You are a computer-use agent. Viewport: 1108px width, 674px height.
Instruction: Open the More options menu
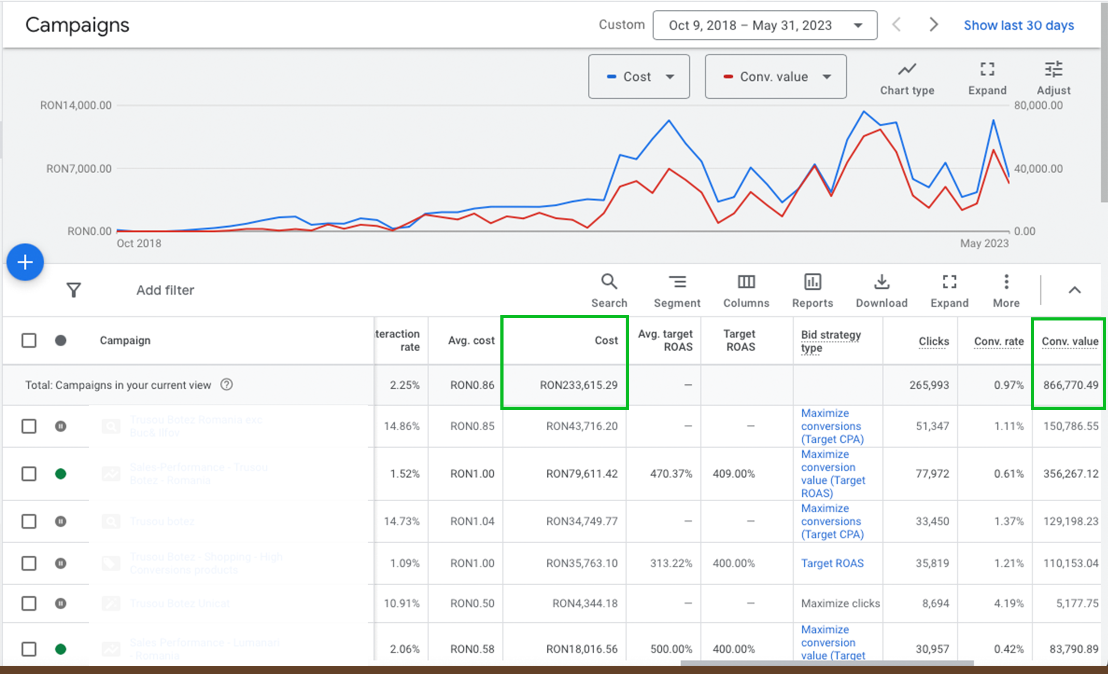(1006, 291)
